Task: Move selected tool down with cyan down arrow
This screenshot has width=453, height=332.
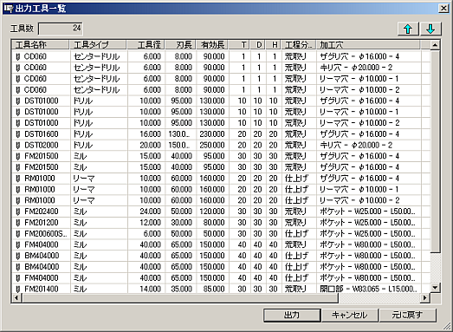Action: (x=430, y=29)
